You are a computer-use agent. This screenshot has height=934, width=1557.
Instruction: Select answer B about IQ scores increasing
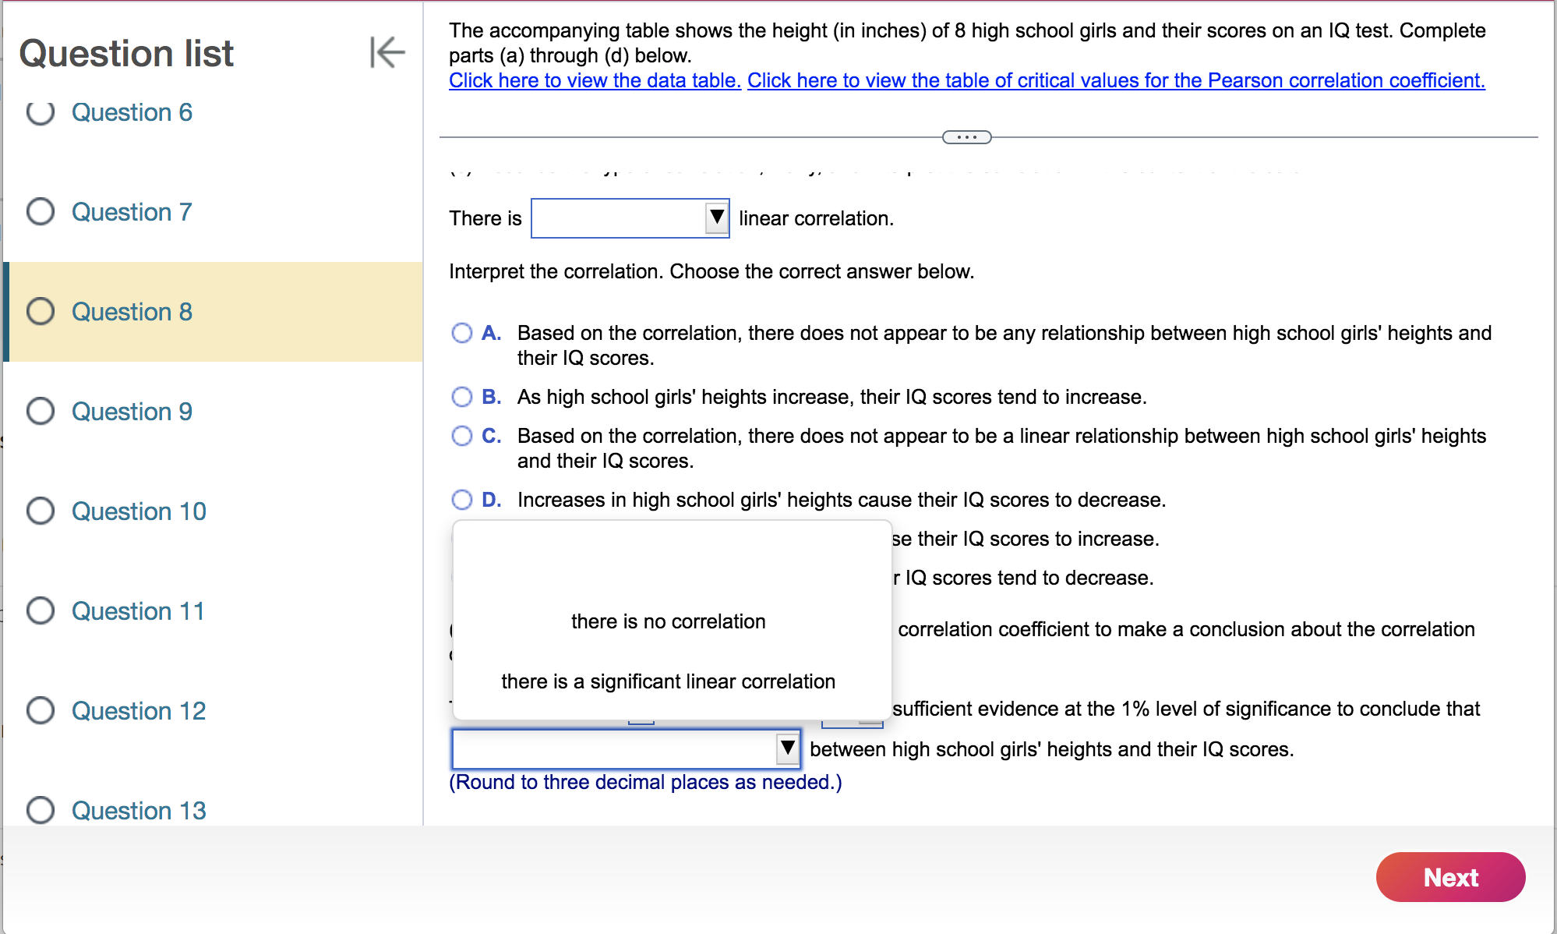461,397
